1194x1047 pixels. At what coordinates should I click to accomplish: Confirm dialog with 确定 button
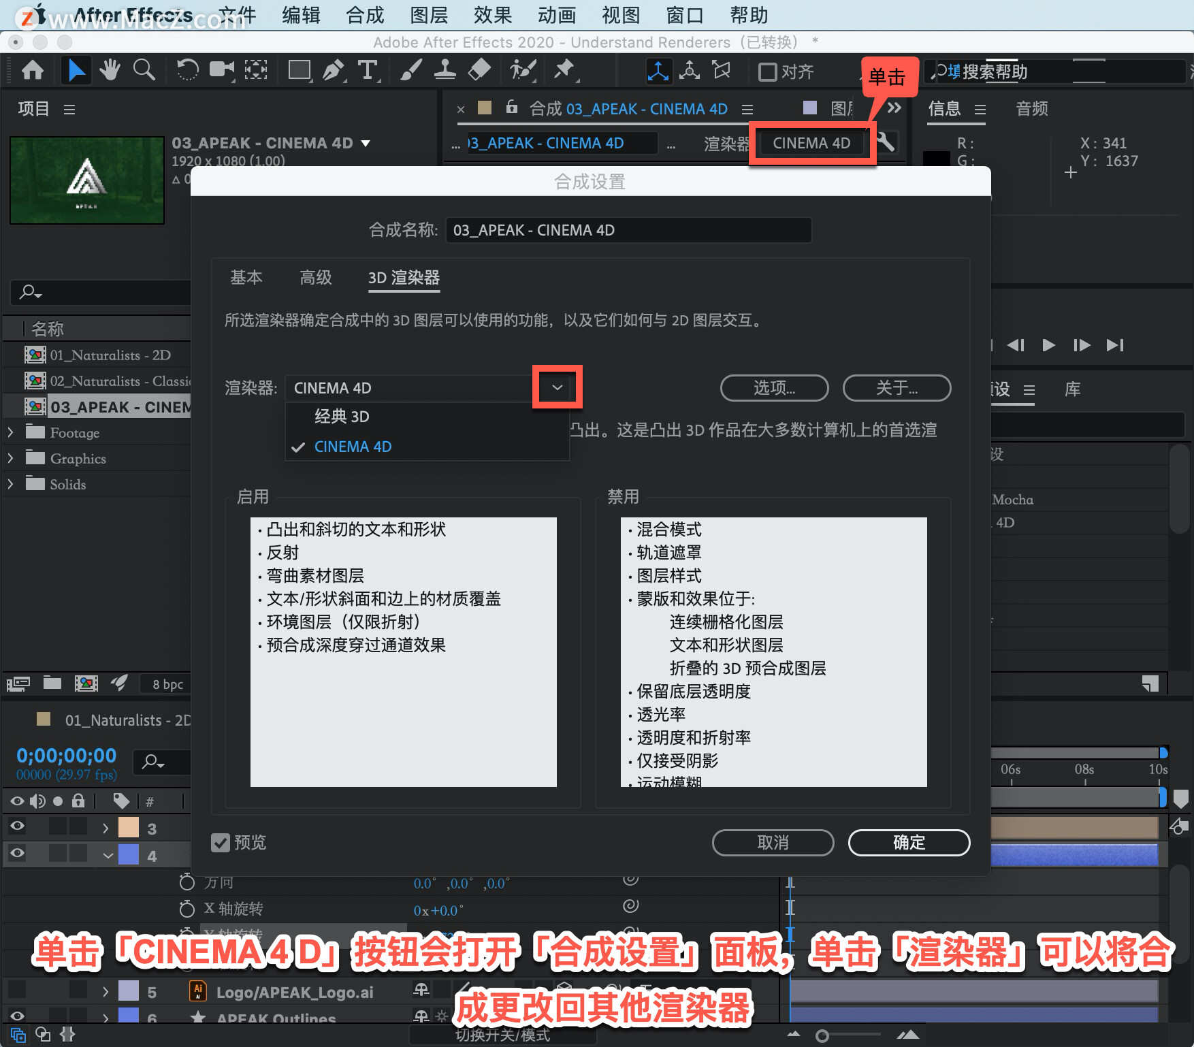(909, 843)
